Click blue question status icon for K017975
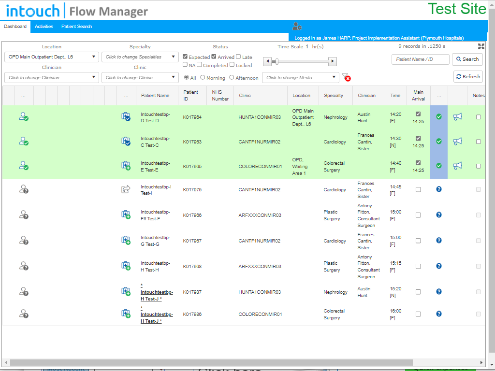This screenshot has width=495, height=371. pyautogui.click(x=439, y=189)
